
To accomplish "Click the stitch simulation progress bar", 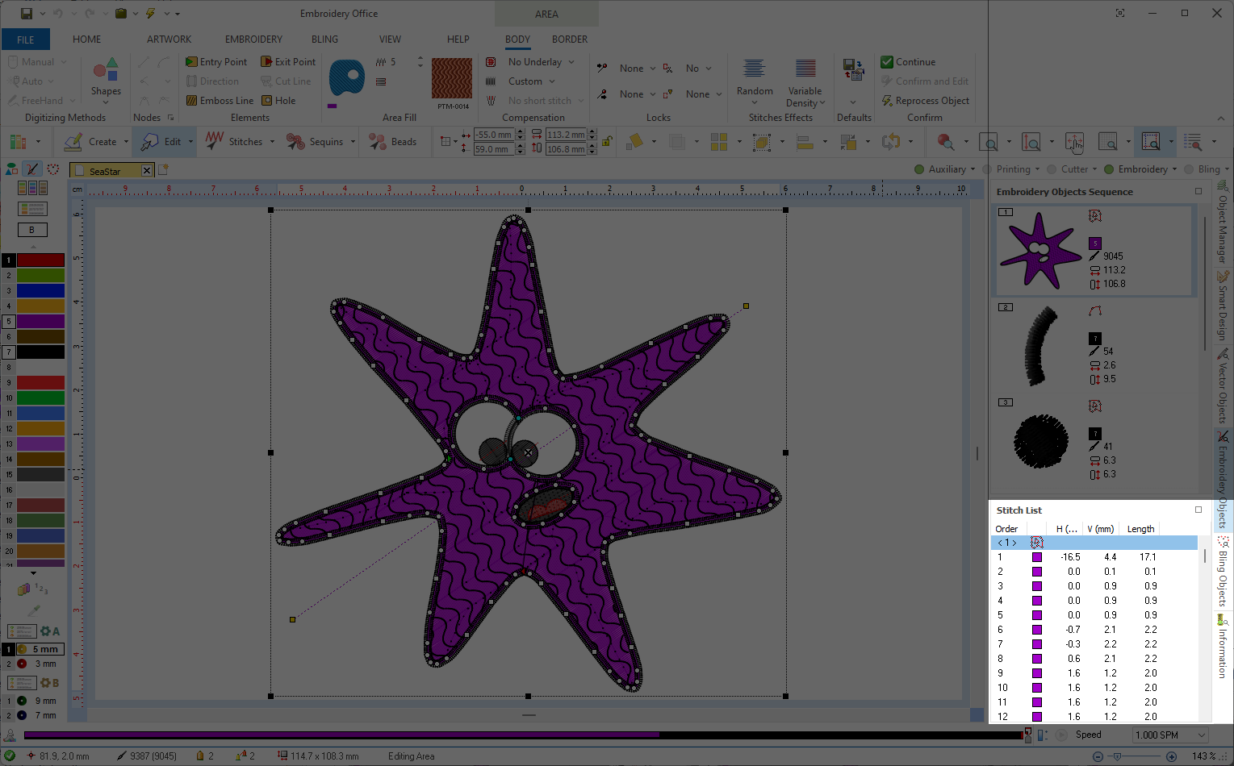I will (523, 735).
